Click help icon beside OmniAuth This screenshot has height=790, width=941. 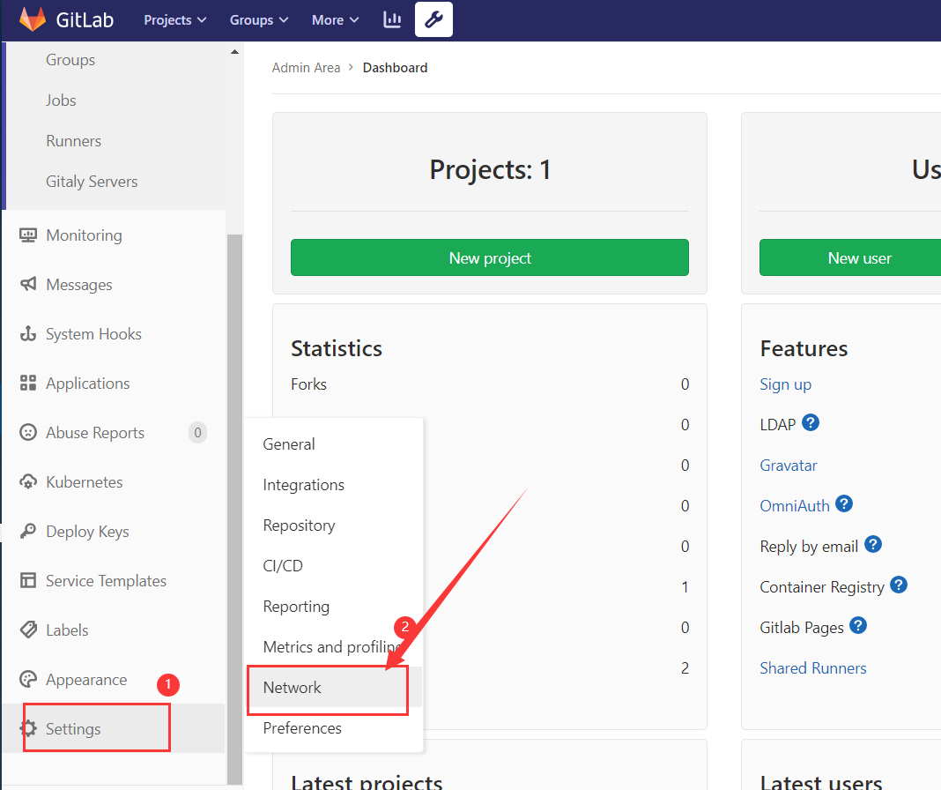click(x=844, y=504)
